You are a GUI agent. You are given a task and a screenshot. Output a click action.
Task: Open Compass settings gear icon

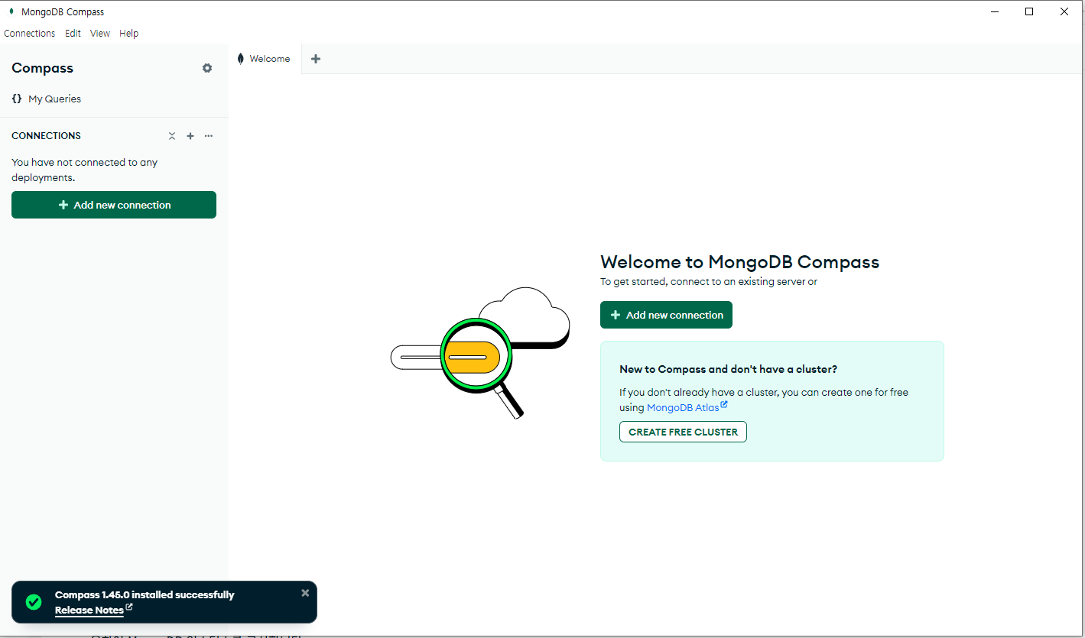pyautogui.click(x=207, y=68)
